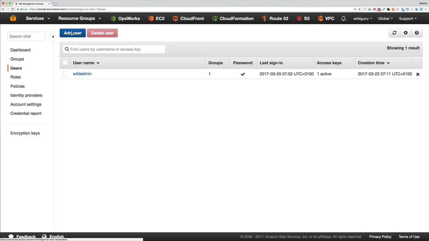Open the wildguru account menu
Image resolution: width=429 pixels, height=241 pixels.
(363, 18)
